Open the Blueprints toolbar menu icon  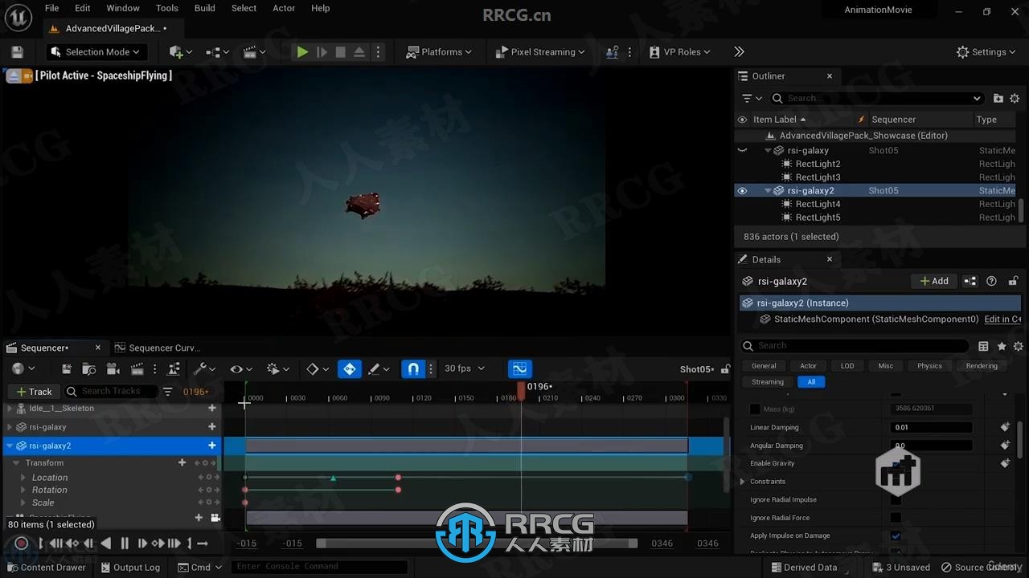pyautogui.click(x=217, y=52)
